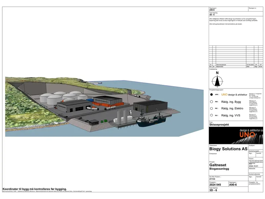265x199 pixels.
Task: Click the 'Godkjent' approval cell
Action: point(255,147)
